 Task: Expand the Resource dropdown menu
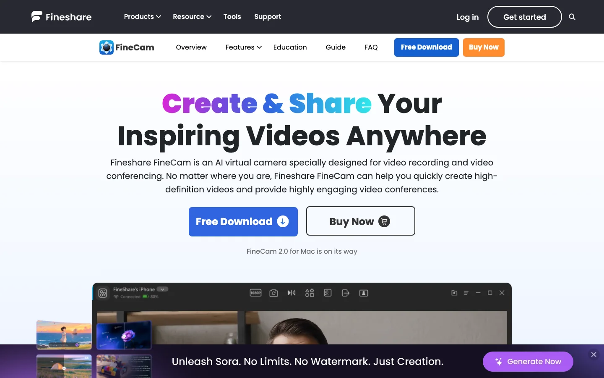click(192, 17)
